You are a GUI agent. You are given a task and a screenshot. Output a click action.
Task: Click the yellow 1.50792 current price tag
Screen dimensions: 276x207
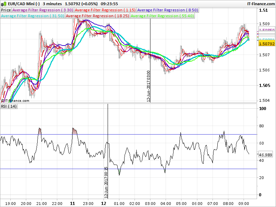(267, 44)
